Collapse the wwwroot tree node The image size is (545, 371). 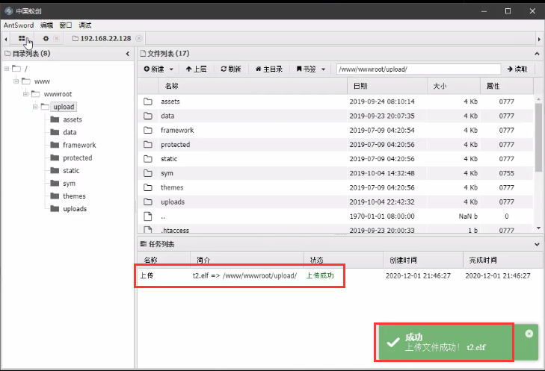pyautogui.click(x=25, y=94)
